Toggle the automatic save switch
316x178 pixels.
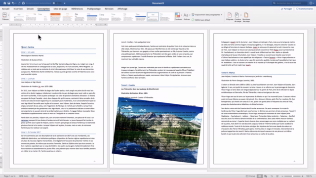click(x=57, y=3)
